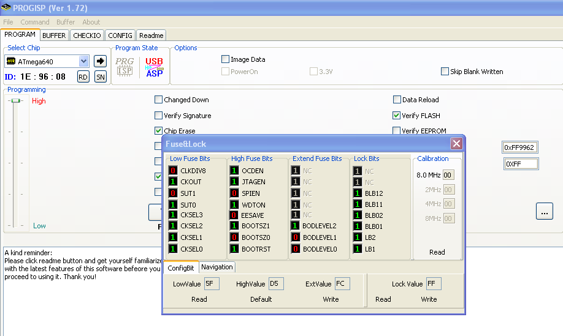Click the chip icon in ATmega640 combo box

(x=11, y=61)
